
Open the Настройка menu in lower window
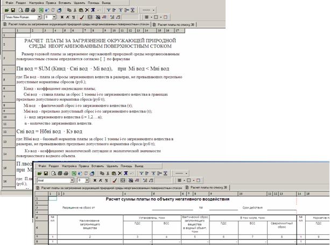point(70,167)
